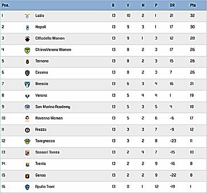
Task: Click the Pos. column header
Action: pos(5,5)
